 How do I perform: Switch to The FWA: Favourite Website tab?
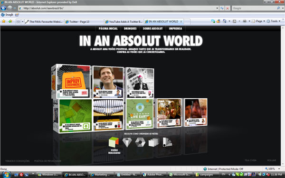point(44,22)
